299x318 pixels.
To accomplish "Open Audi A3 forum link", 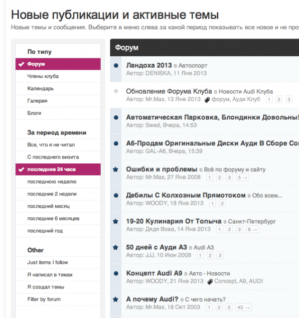I will (204, 247).
